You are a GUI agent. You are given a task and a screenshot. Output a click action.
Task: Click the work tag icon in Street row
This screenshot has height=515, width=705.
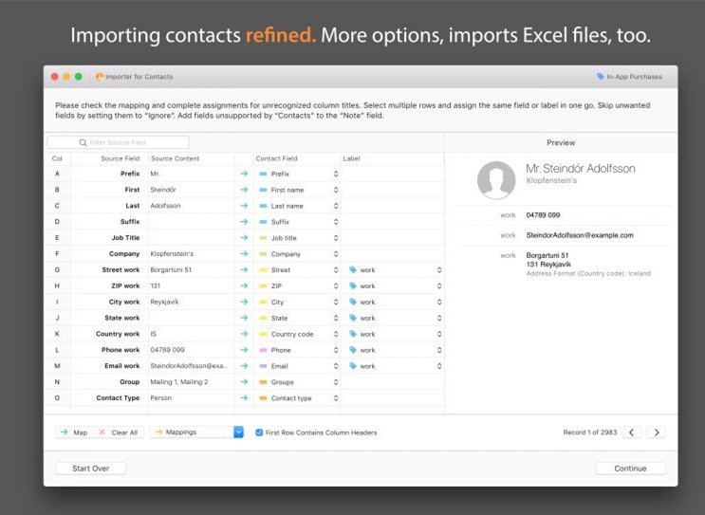[353, 269]
